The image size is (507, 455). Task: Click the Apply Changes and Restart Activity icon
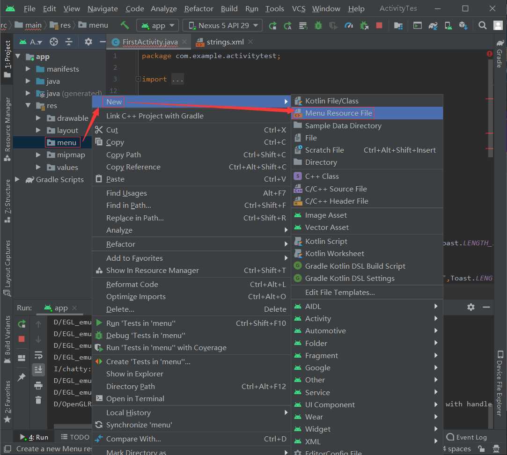click(x=287, y=25)
